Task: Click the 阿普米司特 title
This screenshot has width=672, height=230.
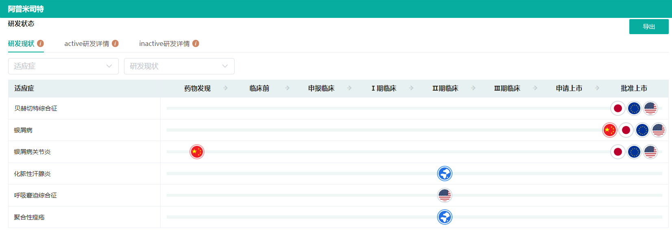Action: (x=26, y=9)
